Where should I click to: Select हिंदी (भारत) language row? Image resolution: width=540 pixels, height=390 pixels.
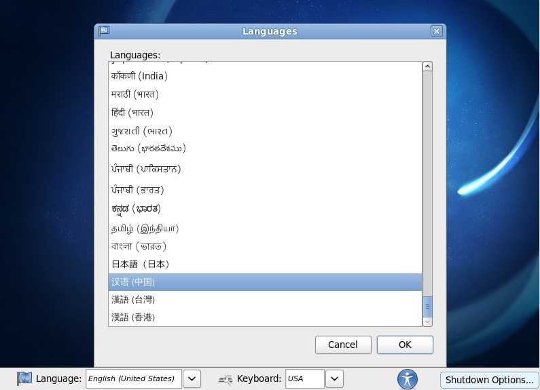pyautogui.click(x=265, y=113)
